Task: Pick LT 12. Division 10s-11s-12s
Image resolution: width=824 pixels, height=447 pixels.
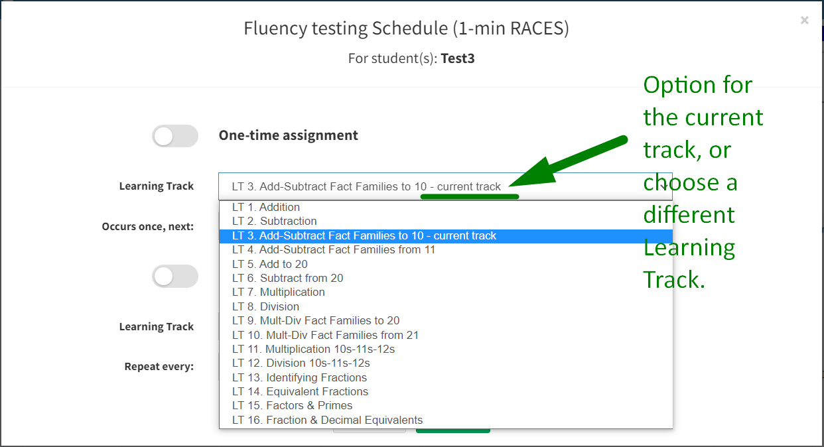Action: pos(301,363)
